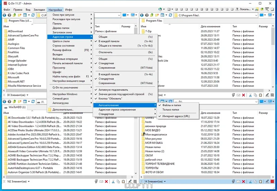Image resolution: width=277 pixels, height=191 pixels.
Task: Open 'Вид' menu
Action: [28, 10]
